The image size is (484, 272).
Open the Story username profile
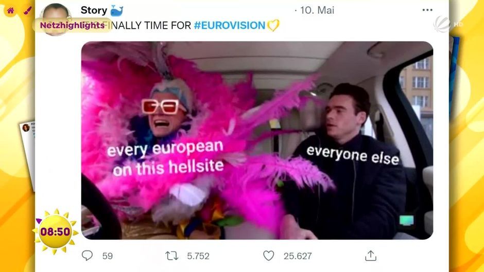(94, 10)
